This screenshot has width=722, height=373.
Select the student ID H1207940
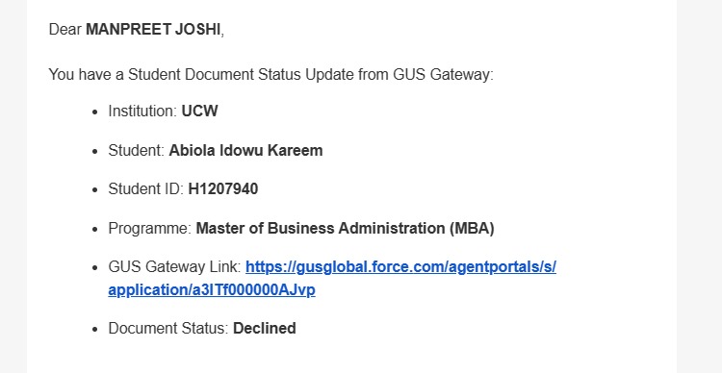tap(223, 189)
